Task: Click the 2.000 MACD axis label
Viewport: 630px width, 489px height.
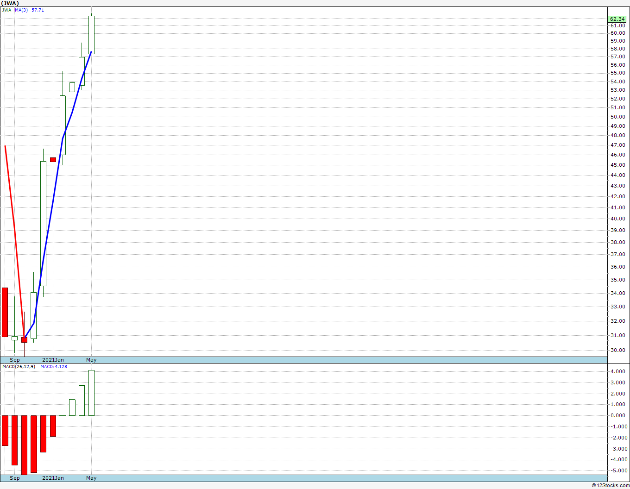Action: tap(618, 394)
